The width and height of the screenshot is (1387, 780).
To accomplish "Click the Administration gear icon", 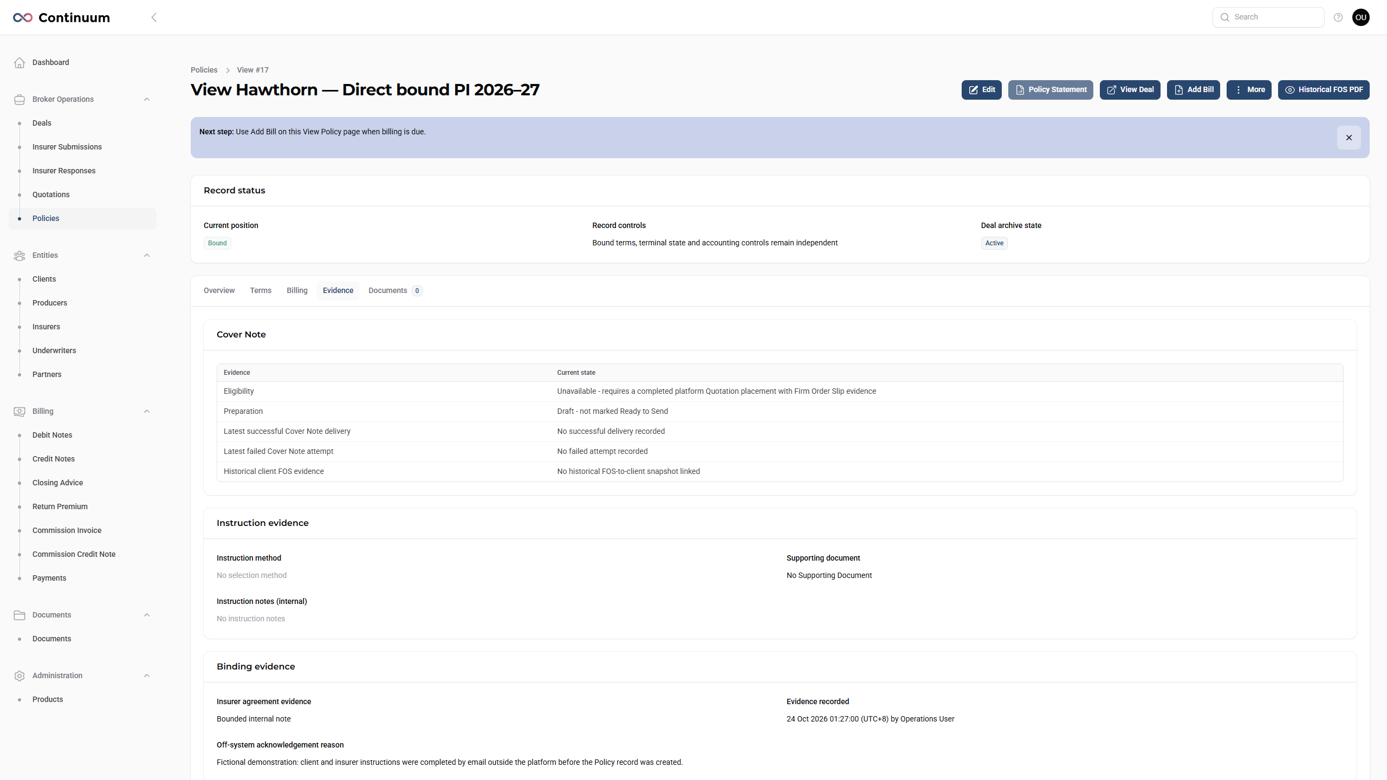I will click(20, 675).
